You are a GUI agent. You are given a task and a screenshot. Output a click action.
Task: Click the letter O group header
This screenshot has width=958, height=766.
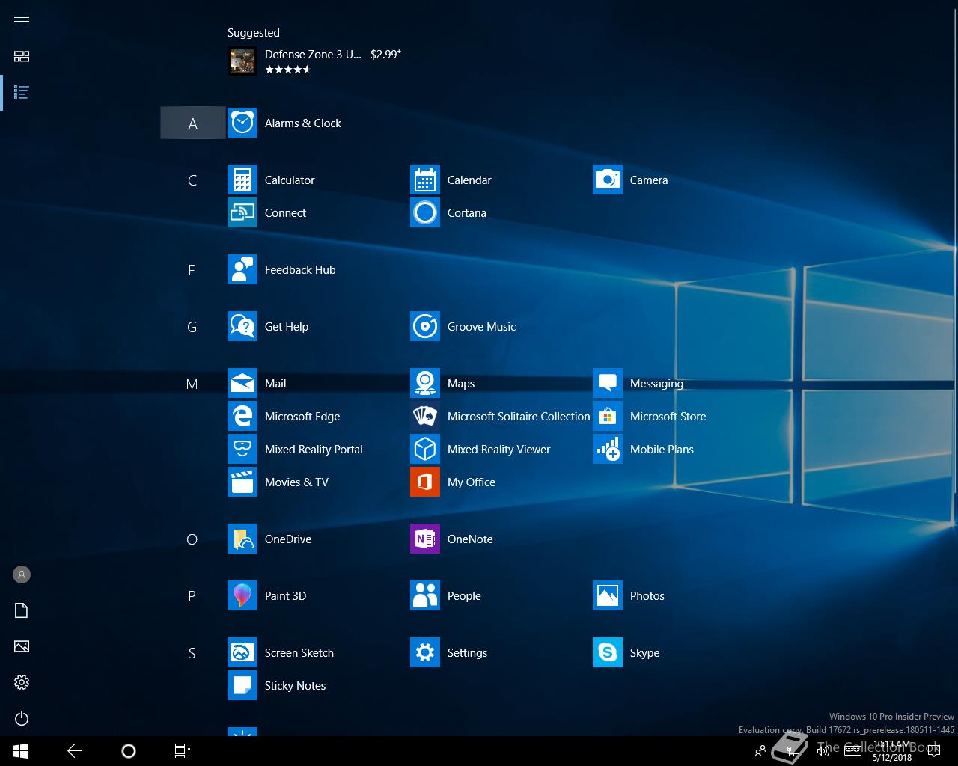(192, 539)
